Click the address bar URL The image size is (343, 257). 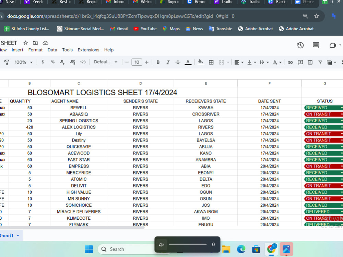click(x=120, y=16)
